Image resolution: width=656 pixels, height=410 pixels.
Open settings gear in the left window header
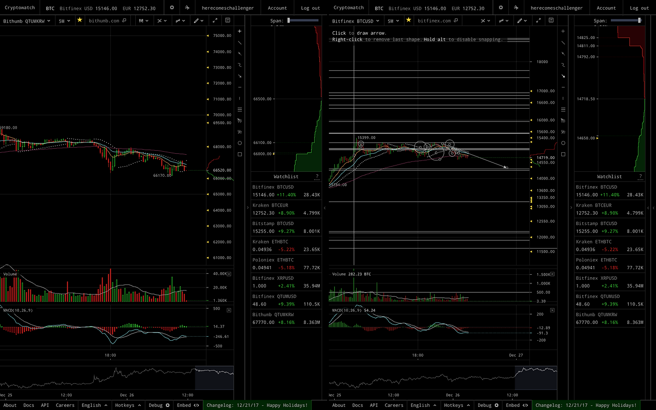coord(172,8)
